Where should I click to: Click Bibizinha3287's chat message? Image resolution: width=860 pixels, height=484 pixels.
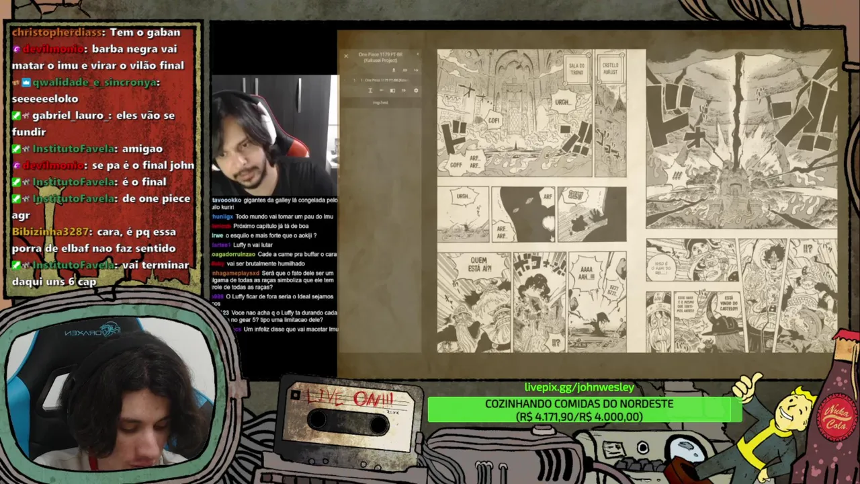tap(94, 240)
